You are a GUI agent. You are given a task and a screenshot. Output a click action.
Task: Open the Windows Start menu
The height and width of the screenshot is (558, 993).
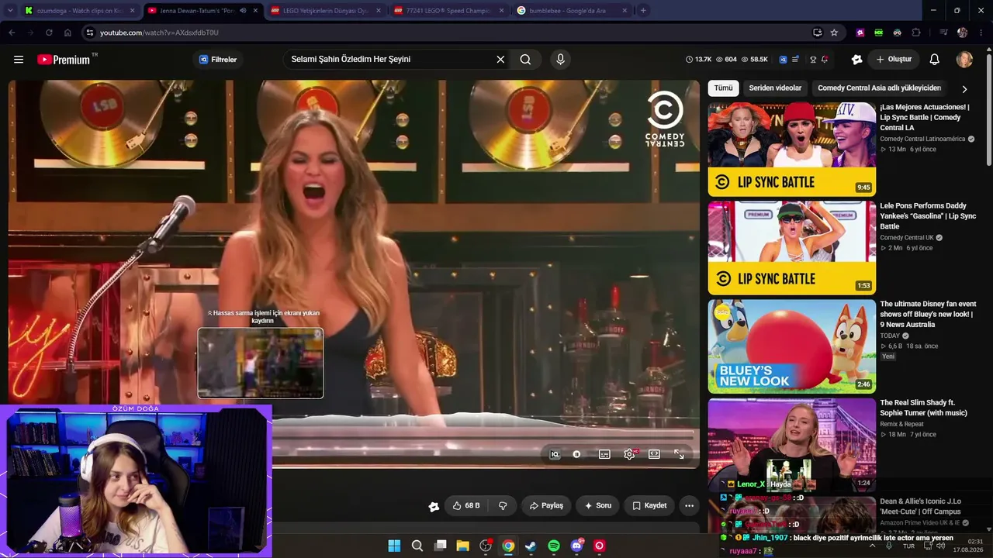(x=394, y=546)
